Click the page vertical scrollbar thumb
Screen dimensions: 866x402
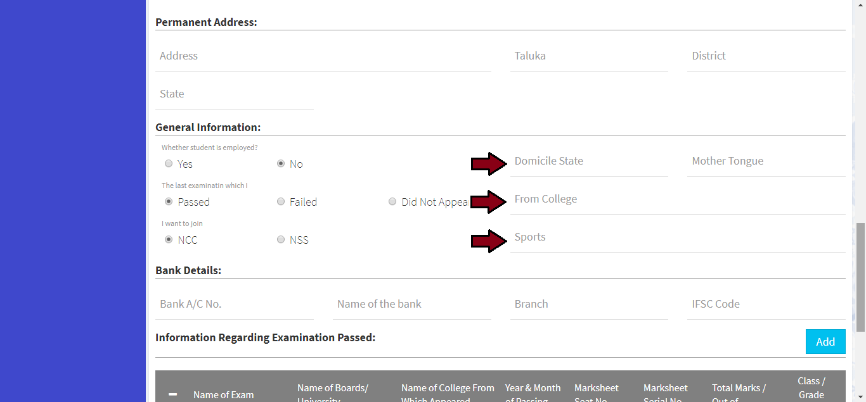point(860,277)
